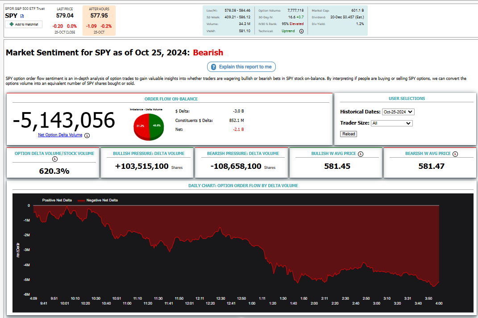Click the 25-OCT CLOSE label
This screenshot has height=318, width=478.
65,32
